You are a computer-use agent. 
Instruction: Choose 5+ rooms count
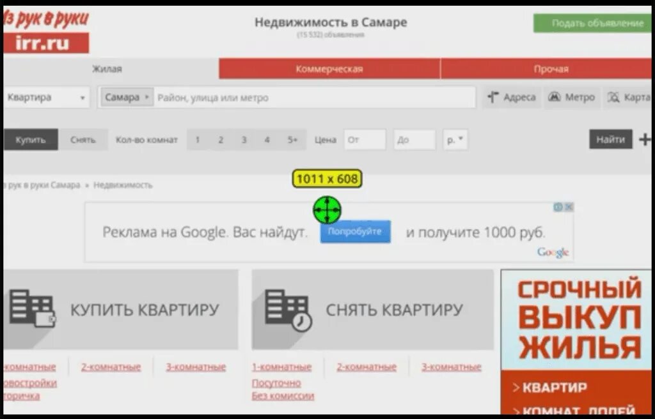point(292,140)
